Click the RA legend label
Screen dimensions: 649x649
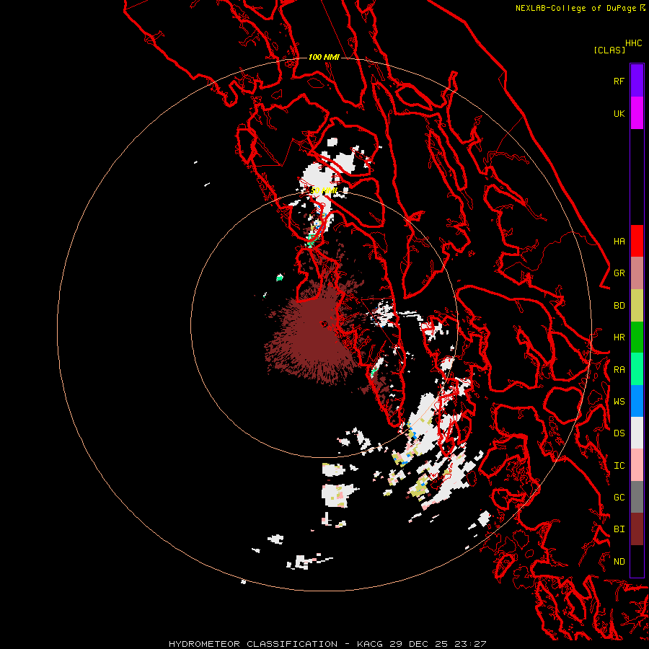tap(619, 370)
